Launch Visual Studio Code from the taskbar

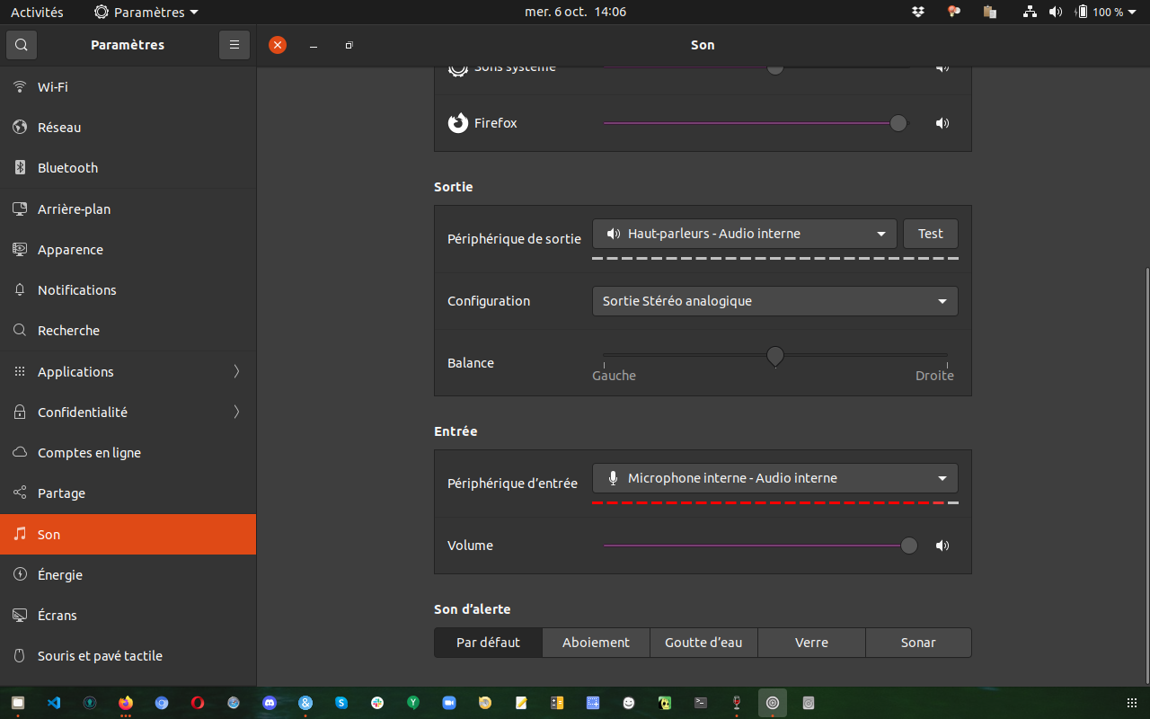54,703
